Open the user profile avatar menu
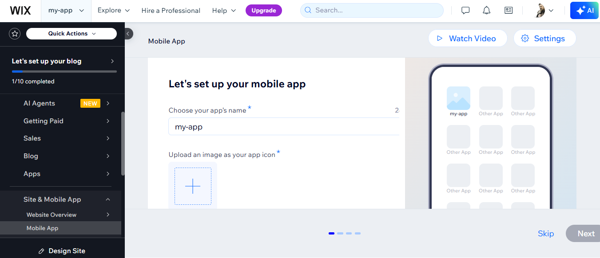Image resolution: width=600 pixels, height=258 pixels. tap(544, 11)
